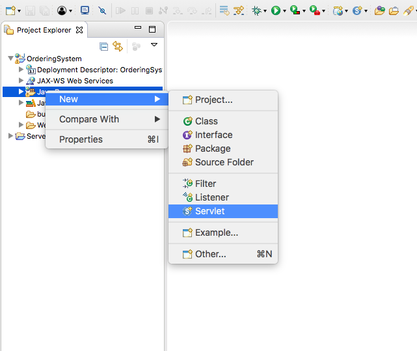417x351 pixels.
Task: Click the Coverage run icon
Action: [295, 10]
